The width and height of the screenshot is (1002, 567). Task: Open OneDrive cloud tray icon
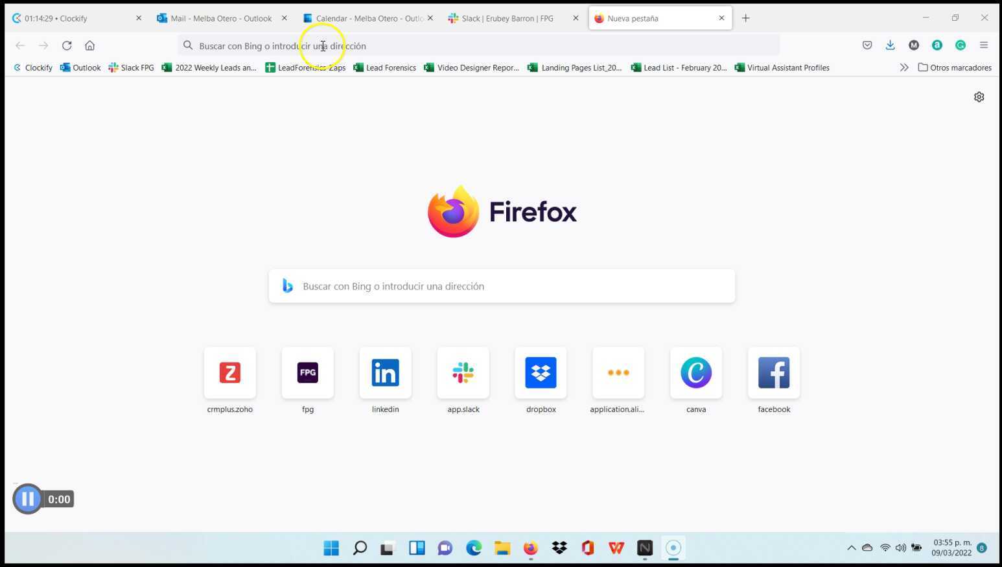pyautogui.click(x=867, y=548)
